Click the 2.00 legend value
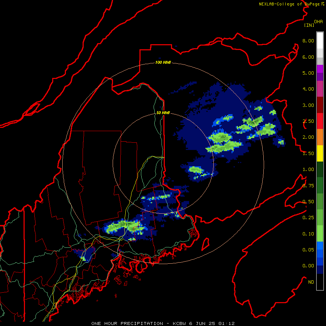The image size is (326, 326). [x=308, y=137]
